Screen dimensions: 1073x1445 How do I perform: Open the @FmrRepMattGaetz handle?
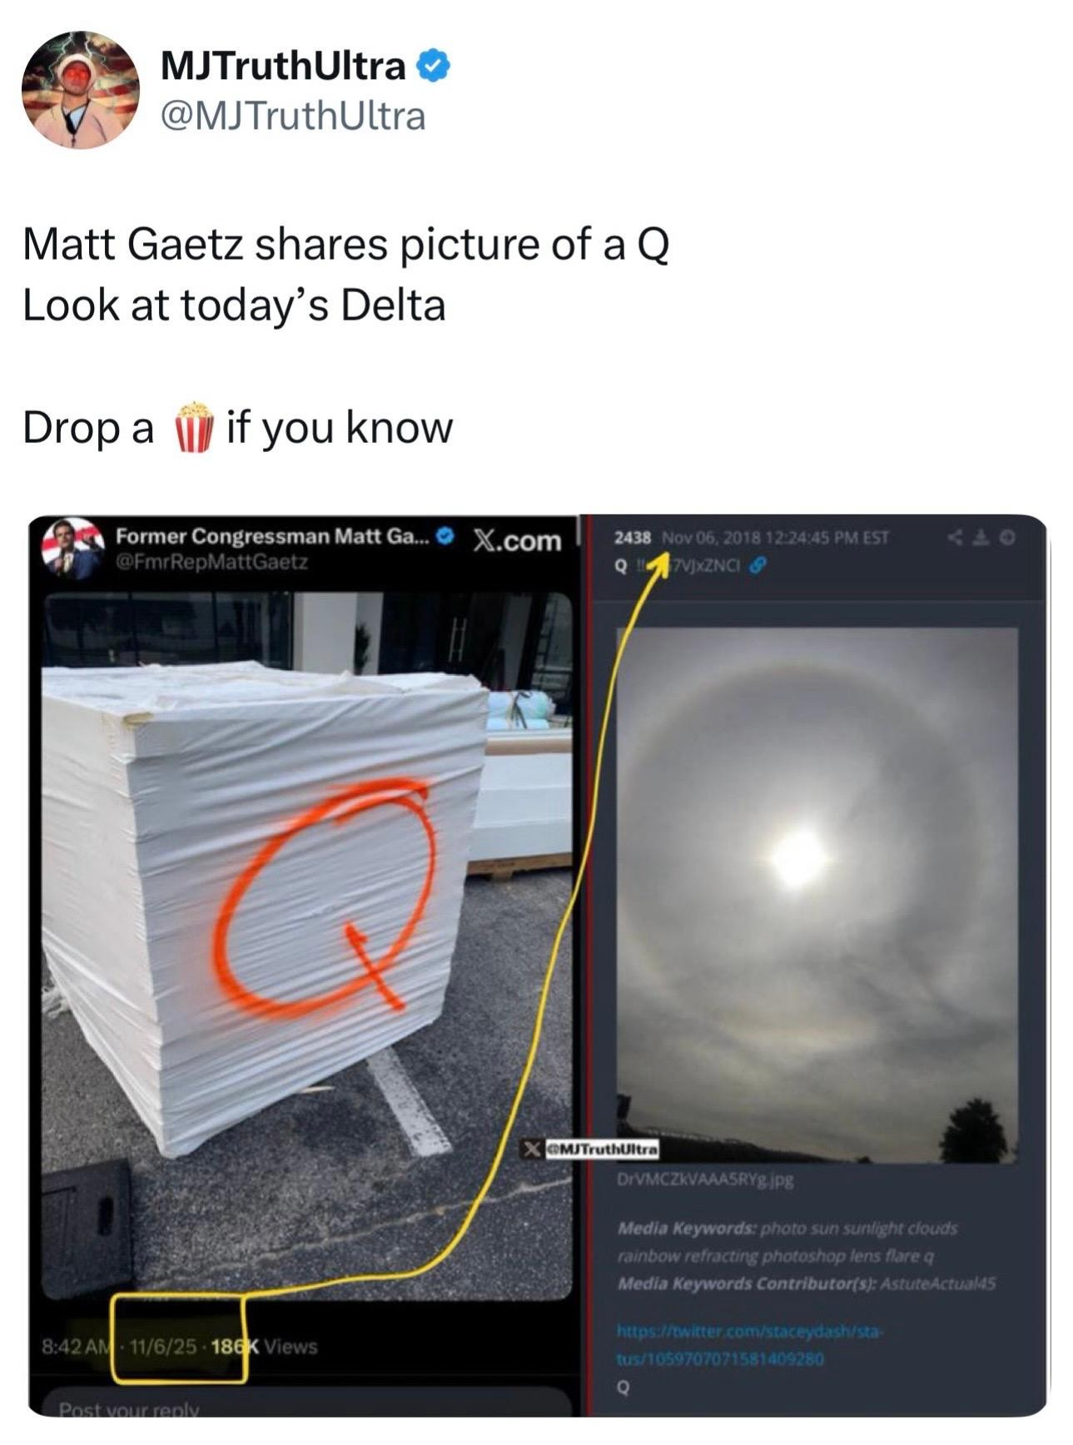coord(212,562)
